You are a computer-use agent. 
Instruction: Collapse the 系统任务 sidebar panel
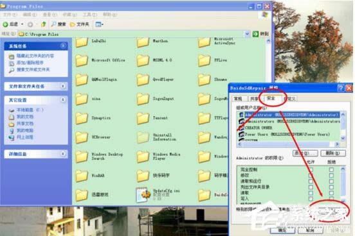click(63, 46)
